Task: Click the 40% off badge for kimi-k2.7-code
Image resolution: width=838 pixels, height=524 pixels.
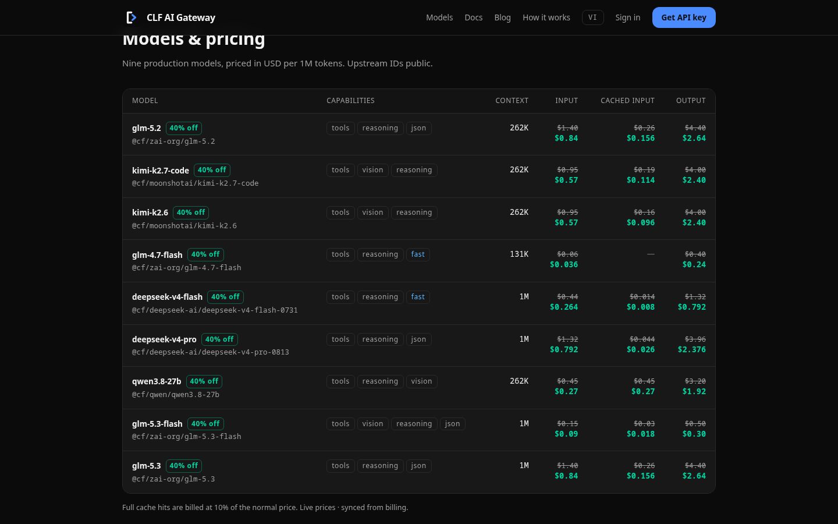Action: pyautogui.click(x=212, y=170)
